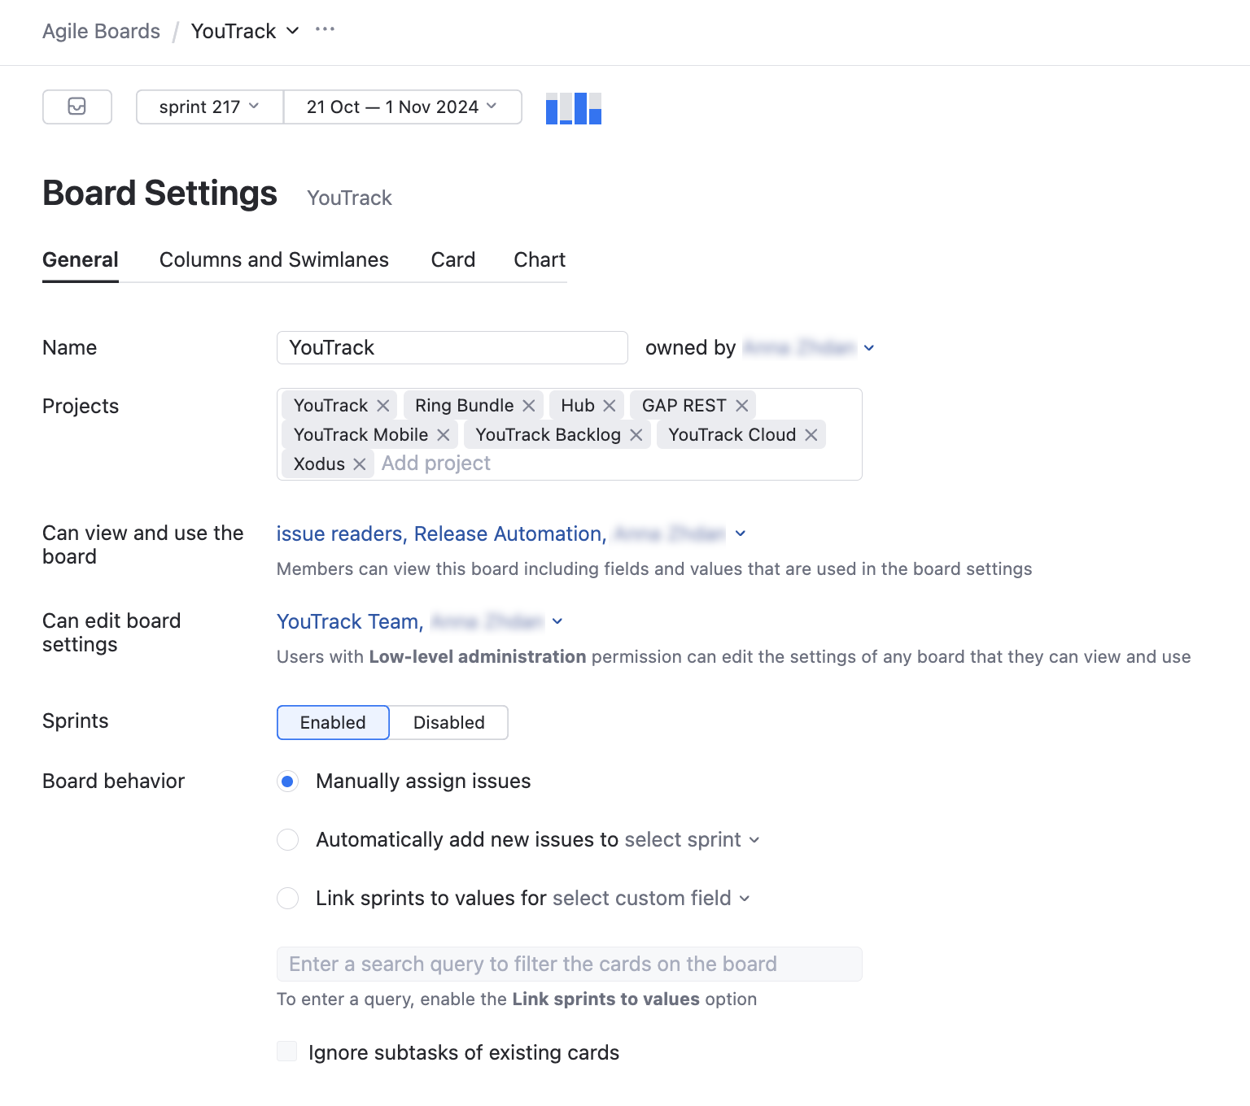Select Automatically add new issues option
1250x1106 pixels.
coord(288,840)
